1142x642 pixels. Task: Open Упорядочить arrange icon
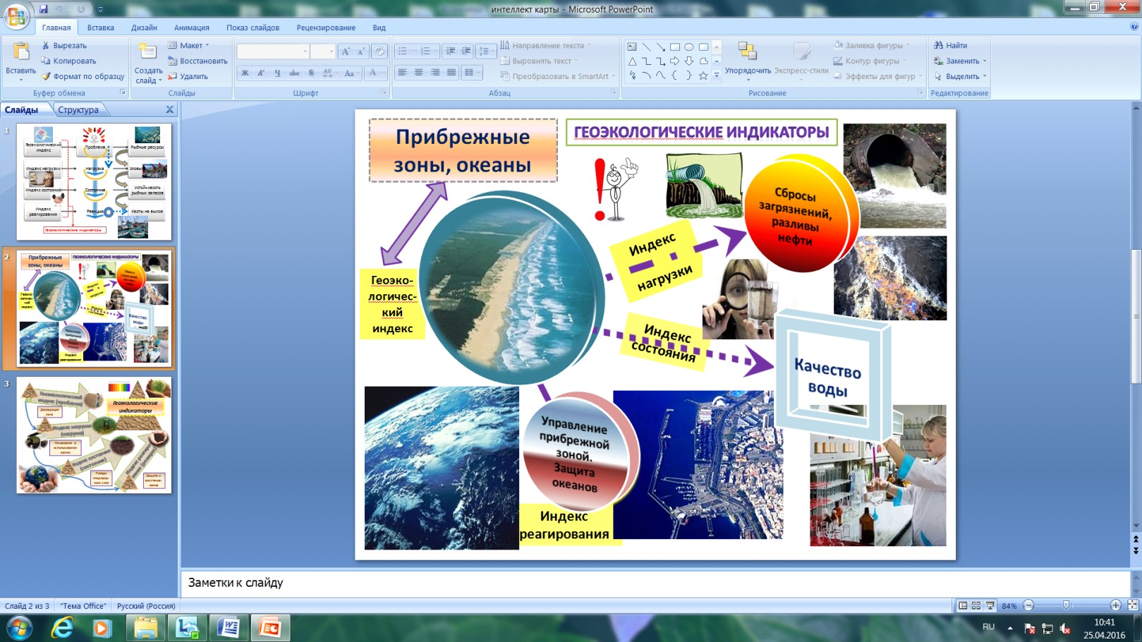pos(747,52)
